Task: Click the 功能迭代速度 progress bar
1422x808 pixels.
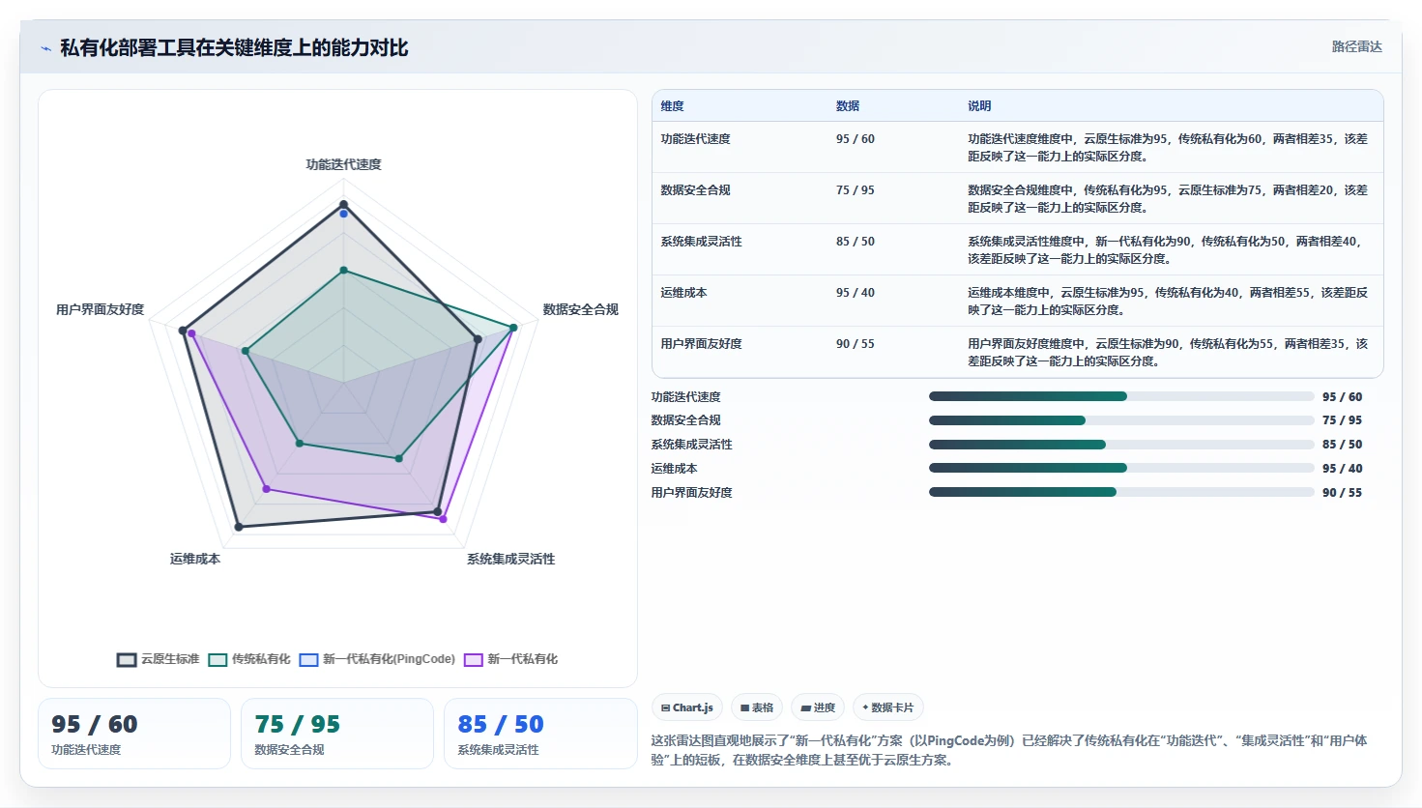Action: point(1121,396)
